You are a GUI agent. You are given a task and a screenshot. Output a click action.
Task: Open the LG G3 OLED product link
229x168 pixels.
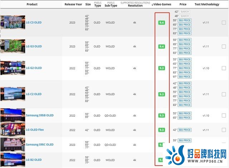click(x=34, y=46)
